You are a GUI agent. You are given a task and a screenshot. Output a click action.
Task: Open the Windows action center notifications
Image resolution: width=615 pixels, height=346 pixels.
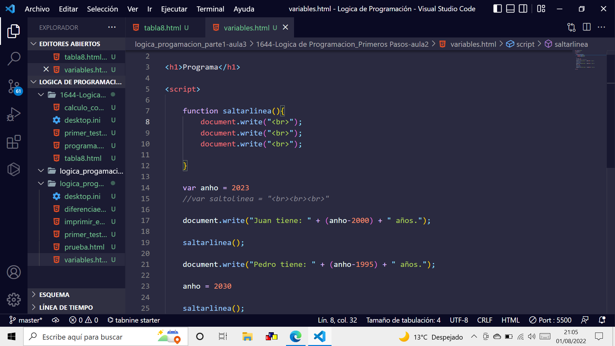click(599, 336)
